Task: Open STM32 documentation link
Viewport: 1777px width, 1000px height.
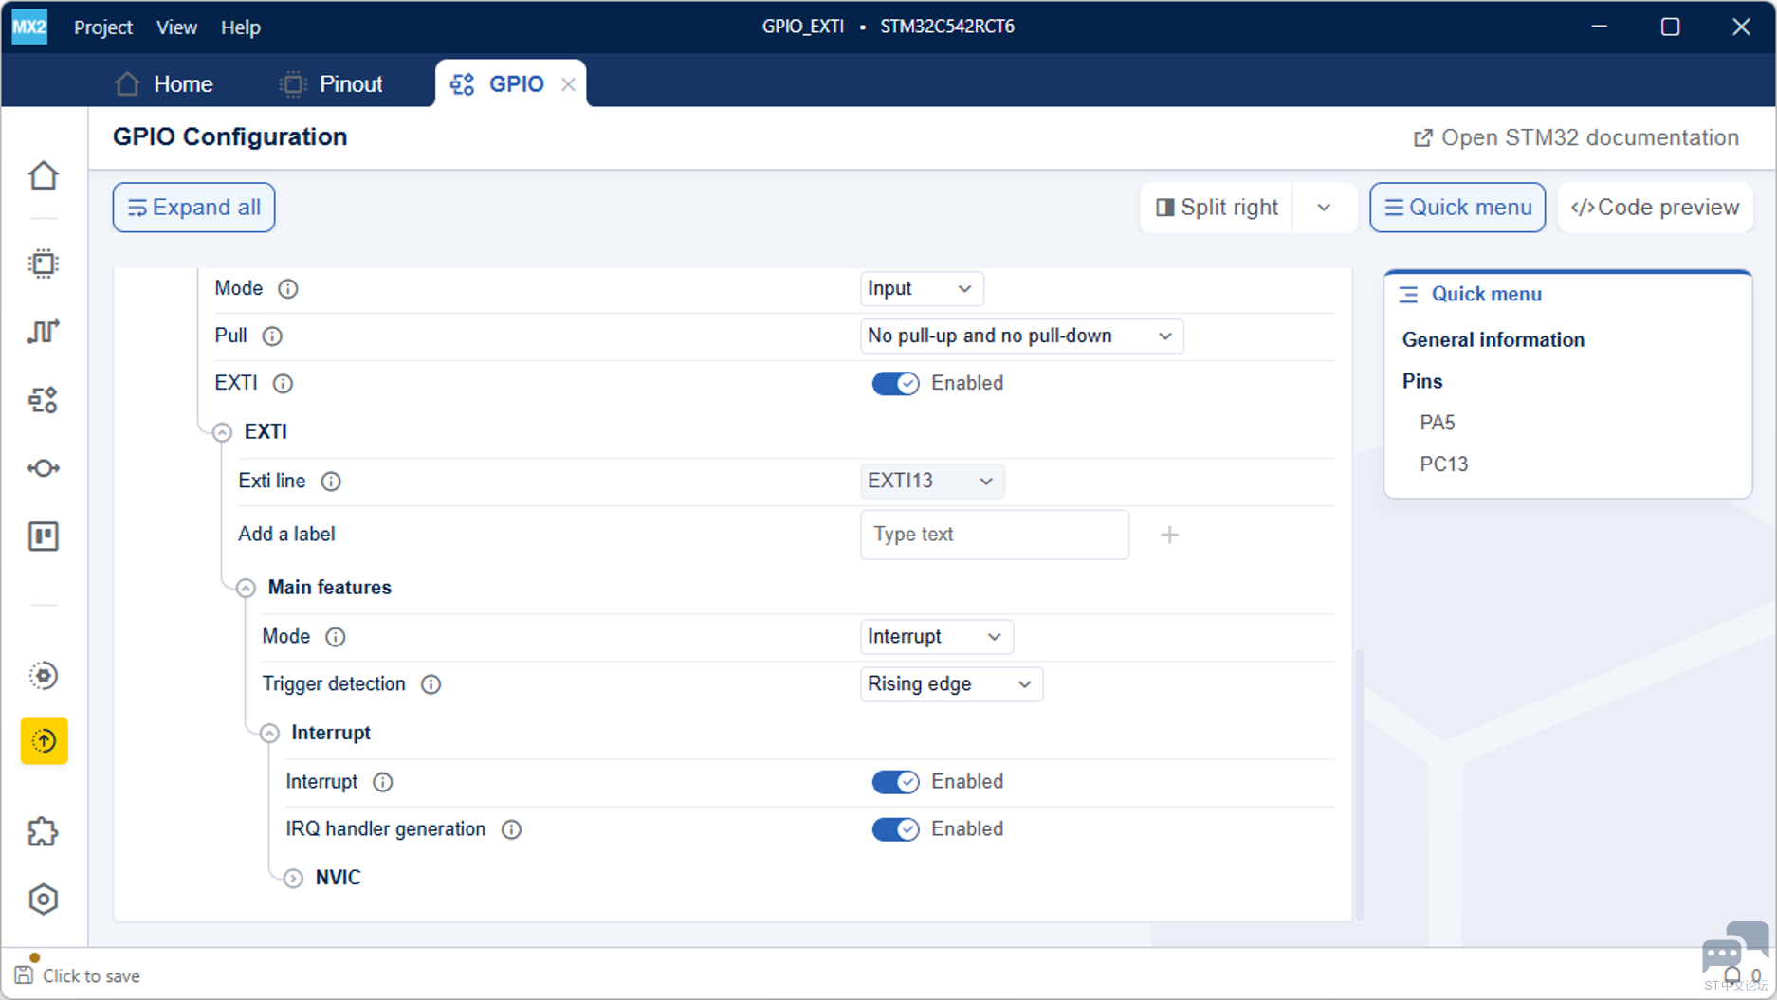Action: 1576,138
